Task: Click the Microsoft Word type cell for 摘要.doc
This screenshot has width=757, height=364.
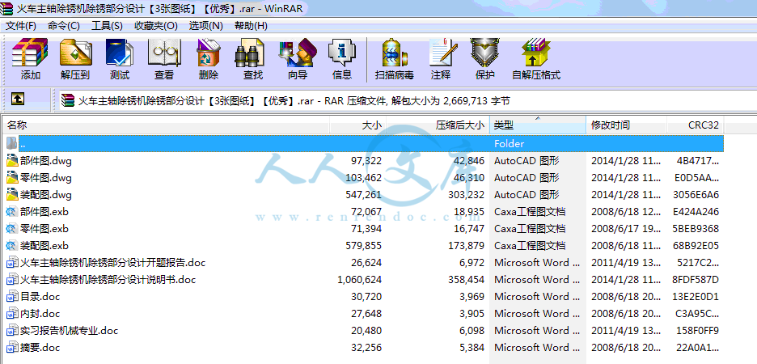Action: [537, 348]
